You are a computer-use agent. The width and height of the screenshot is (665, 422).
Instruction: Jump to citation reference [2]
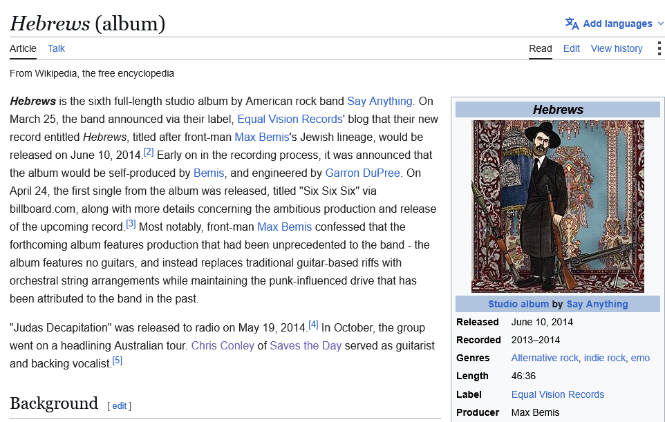click(x=149, y=152)
